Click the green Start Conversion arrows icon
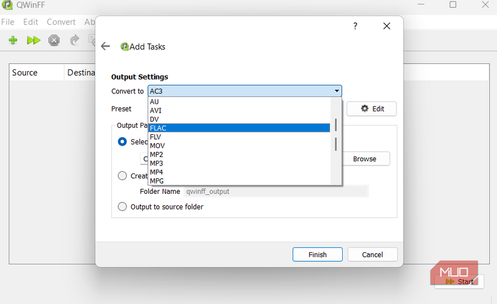 tap(34, 40)
